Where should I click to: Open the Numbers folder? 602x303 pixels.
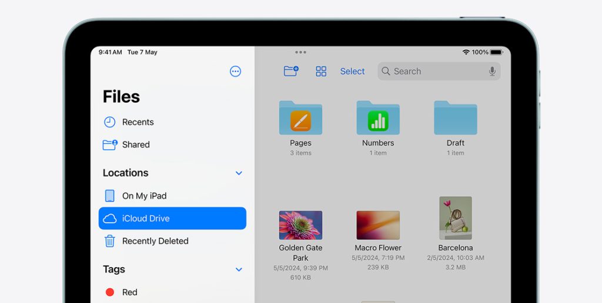378,119
